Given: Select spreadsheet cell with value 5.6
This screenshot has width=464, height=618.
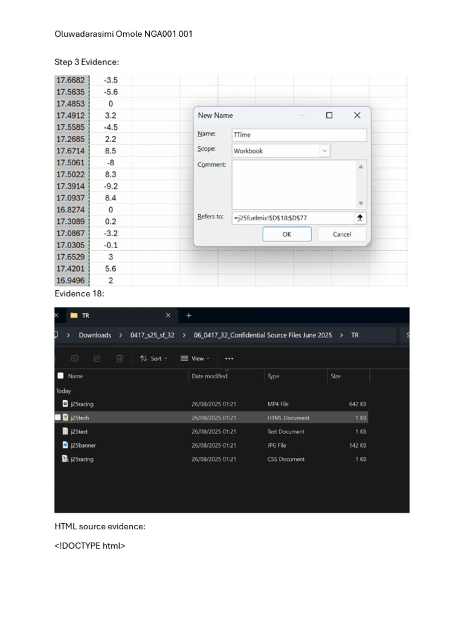Looking at the screenshot, I should pos(111,269).
